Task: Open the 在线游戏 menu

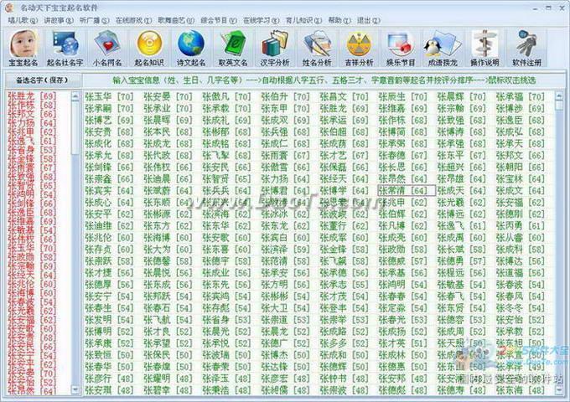Action: coord(133,20)
